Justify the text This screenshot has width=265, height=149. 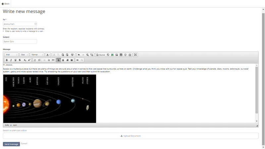72,60
